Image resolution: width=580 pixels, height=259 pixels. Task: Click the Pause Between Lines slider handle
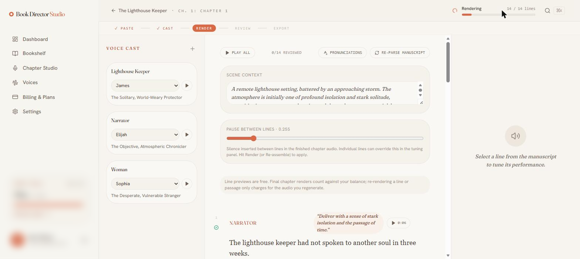[253, 138]
